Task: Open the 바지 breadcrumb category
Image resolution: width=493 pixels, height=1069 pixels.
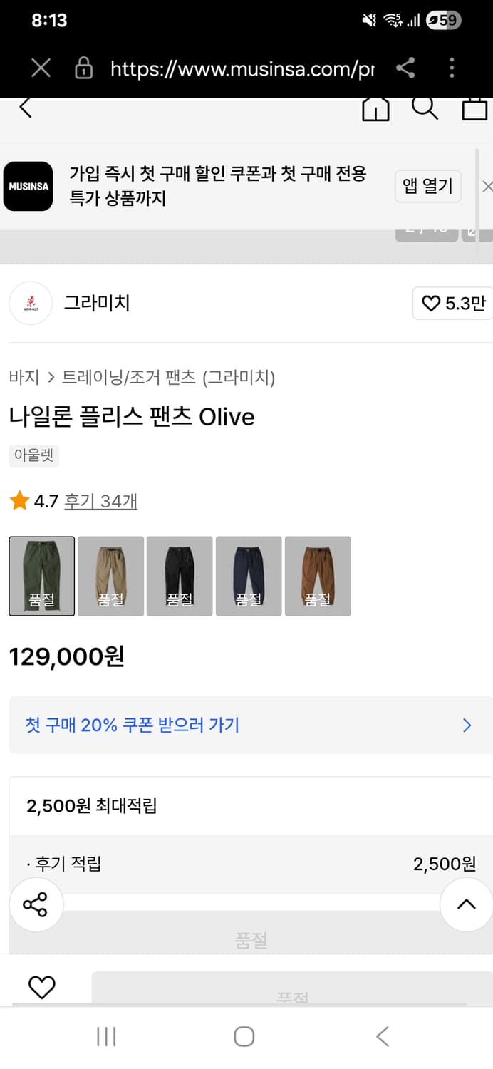Action: tap(24, 377)
